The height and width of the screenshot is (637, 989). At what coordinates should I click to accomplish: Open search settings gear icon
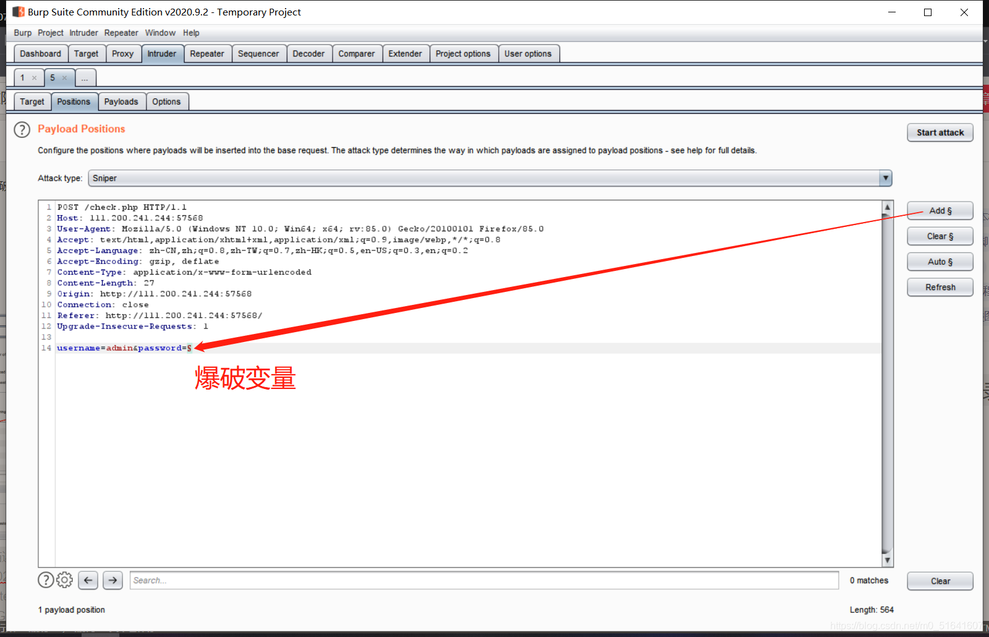[x=64, y=579]
